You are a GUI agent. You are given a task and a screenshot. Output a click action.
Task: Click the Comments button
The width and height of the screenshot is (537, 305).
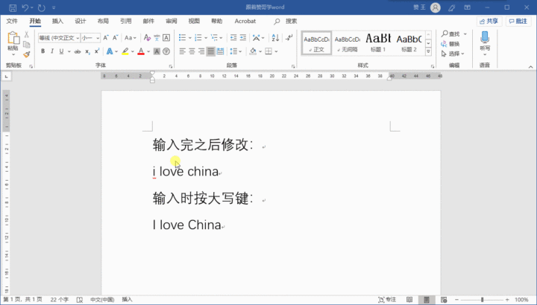518,21
